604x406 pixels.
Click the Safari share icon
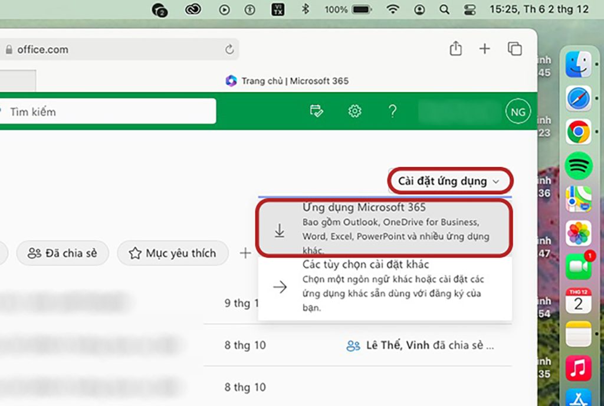click(455, 49)
